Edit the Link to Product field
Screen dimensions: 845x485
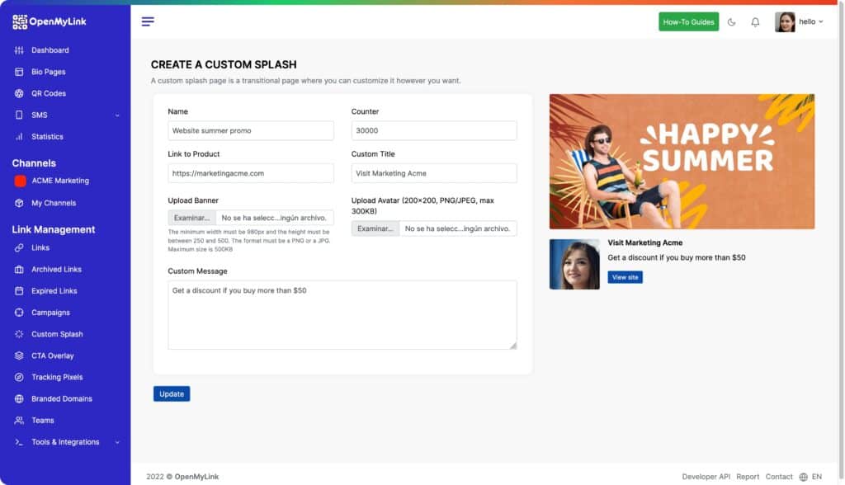point(251,173)
